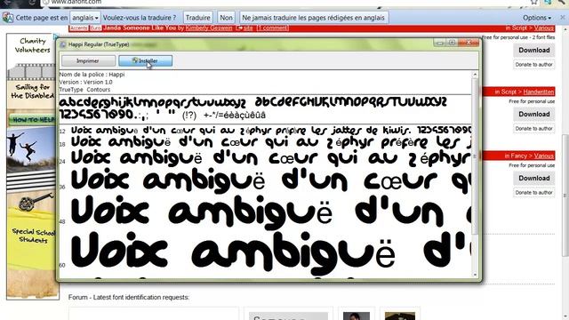The image size is (569, 320).
Task: Click the Traduire button
Action: click(x=197, y=18)
